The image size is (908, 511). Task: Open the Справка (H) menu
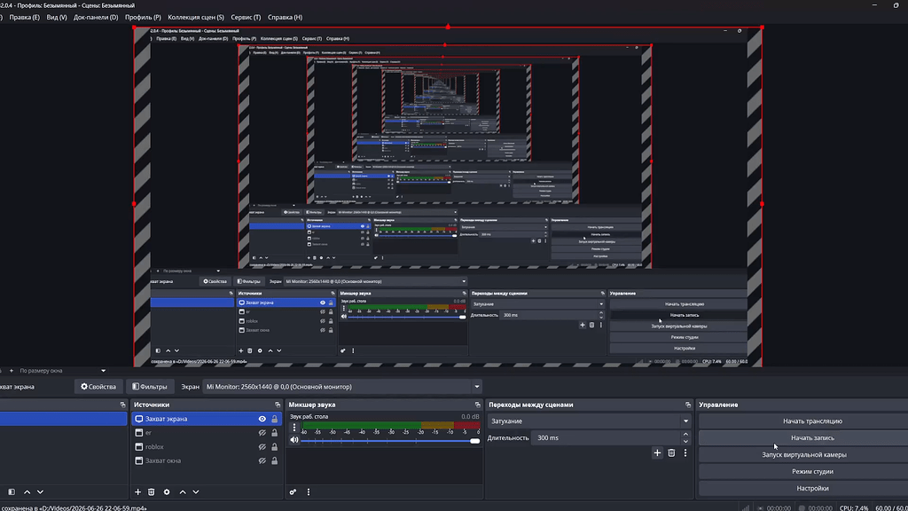point(285,18)
